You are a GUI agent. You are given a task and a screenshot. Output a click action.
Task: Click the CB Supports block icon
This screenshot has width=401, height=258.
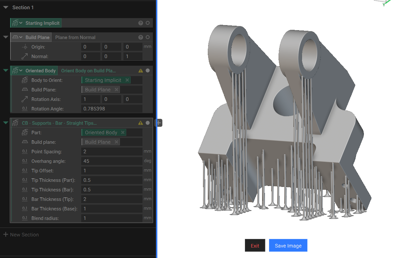click(x=15, y=123)
